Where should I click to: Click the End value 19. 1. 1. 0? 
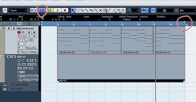16,20
